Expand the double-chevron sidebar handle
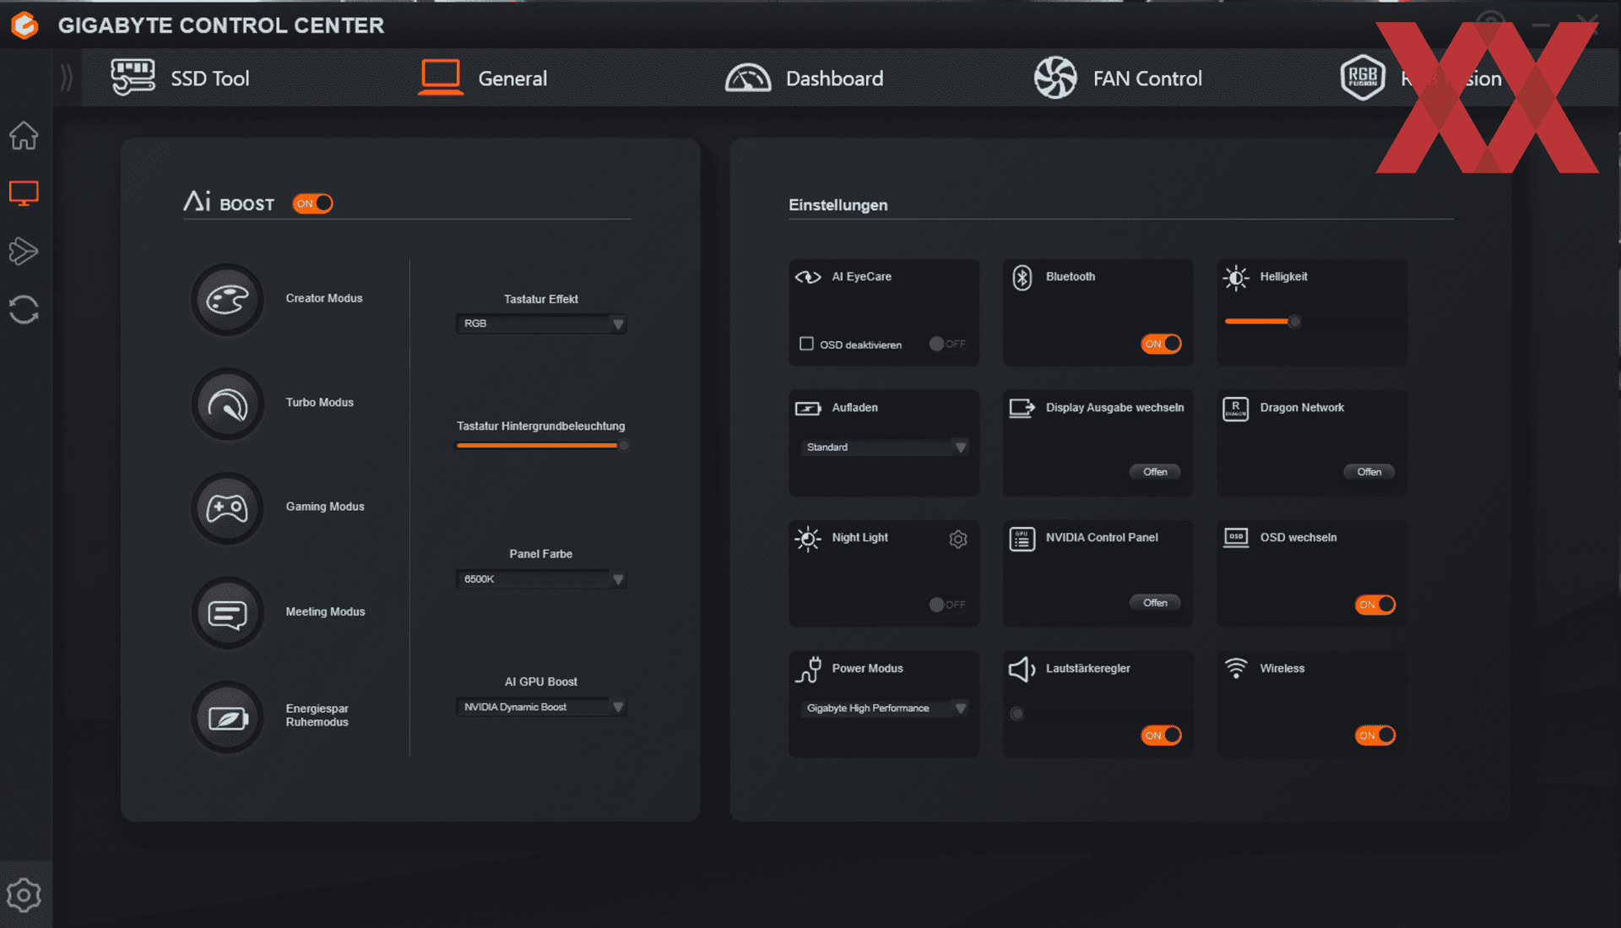This screenshot has height=928, width=1621. (x=67, y=78)
